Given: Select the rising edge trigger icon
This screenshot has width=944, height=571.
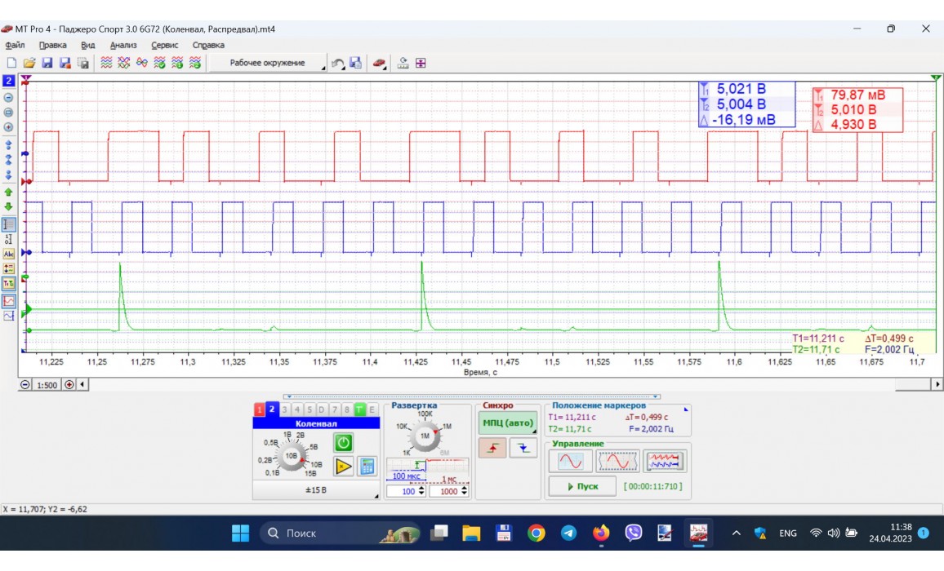Looking at the screenshot, I should pyautogui.click(x=492, y=448).
